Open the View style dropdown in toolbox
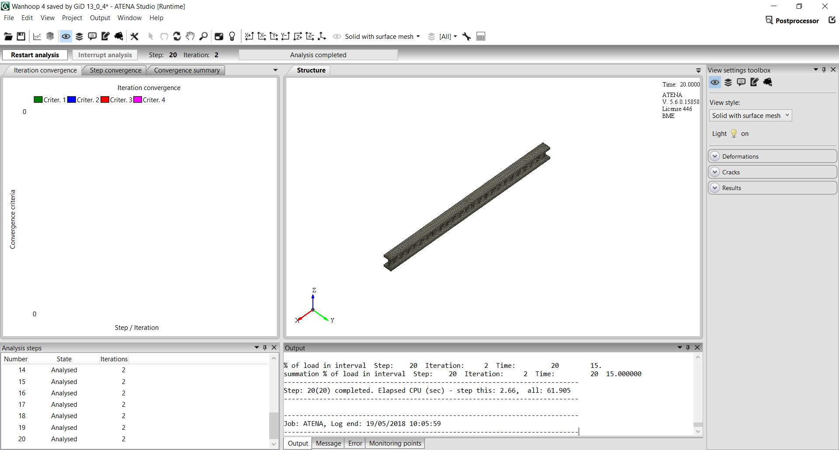Viewport: 839px width, 450px height. coord(750,116)
